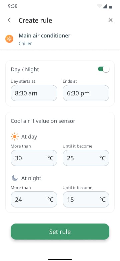Close the Create rule screen
120x261 pixels.
111,20
